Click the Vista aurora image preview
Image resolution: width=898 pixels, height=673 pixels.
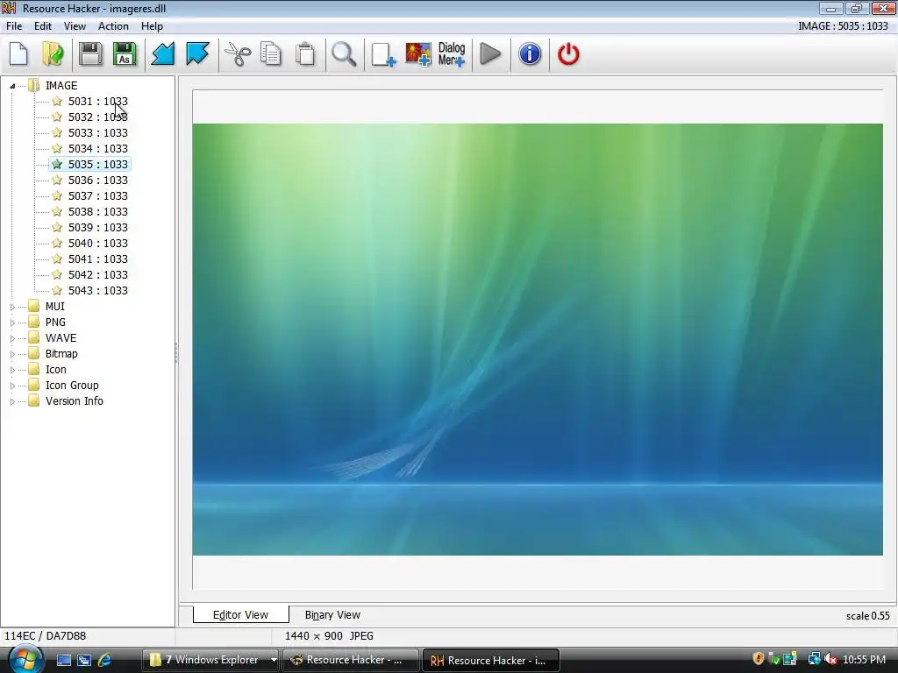pos(538,339)
